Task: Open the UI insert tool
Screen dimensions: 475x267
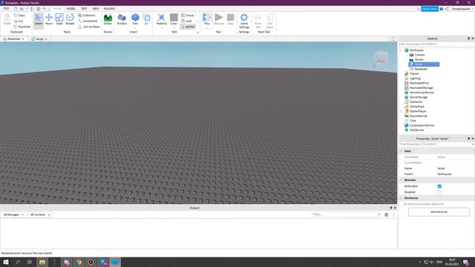Action: tap(146, 20)
